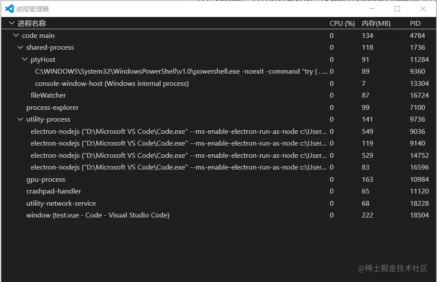Collapse the utility-process chevron

[20, 119]
